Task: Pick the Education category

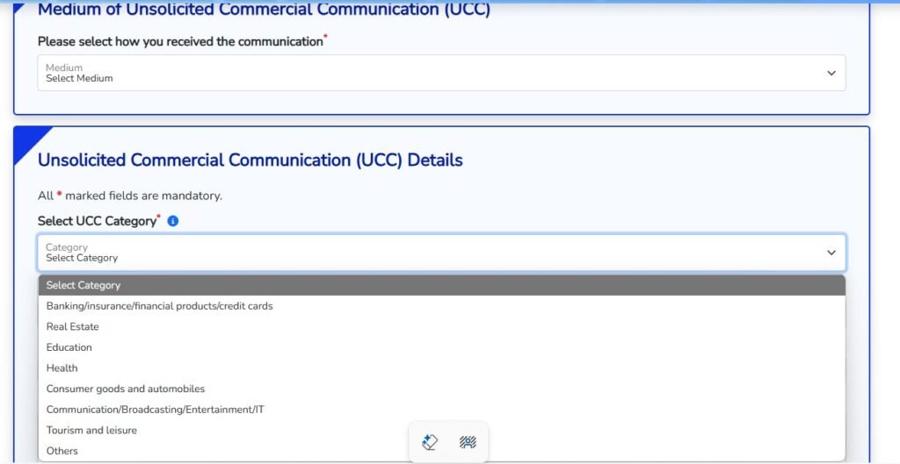Action: [x=69, y=347]
